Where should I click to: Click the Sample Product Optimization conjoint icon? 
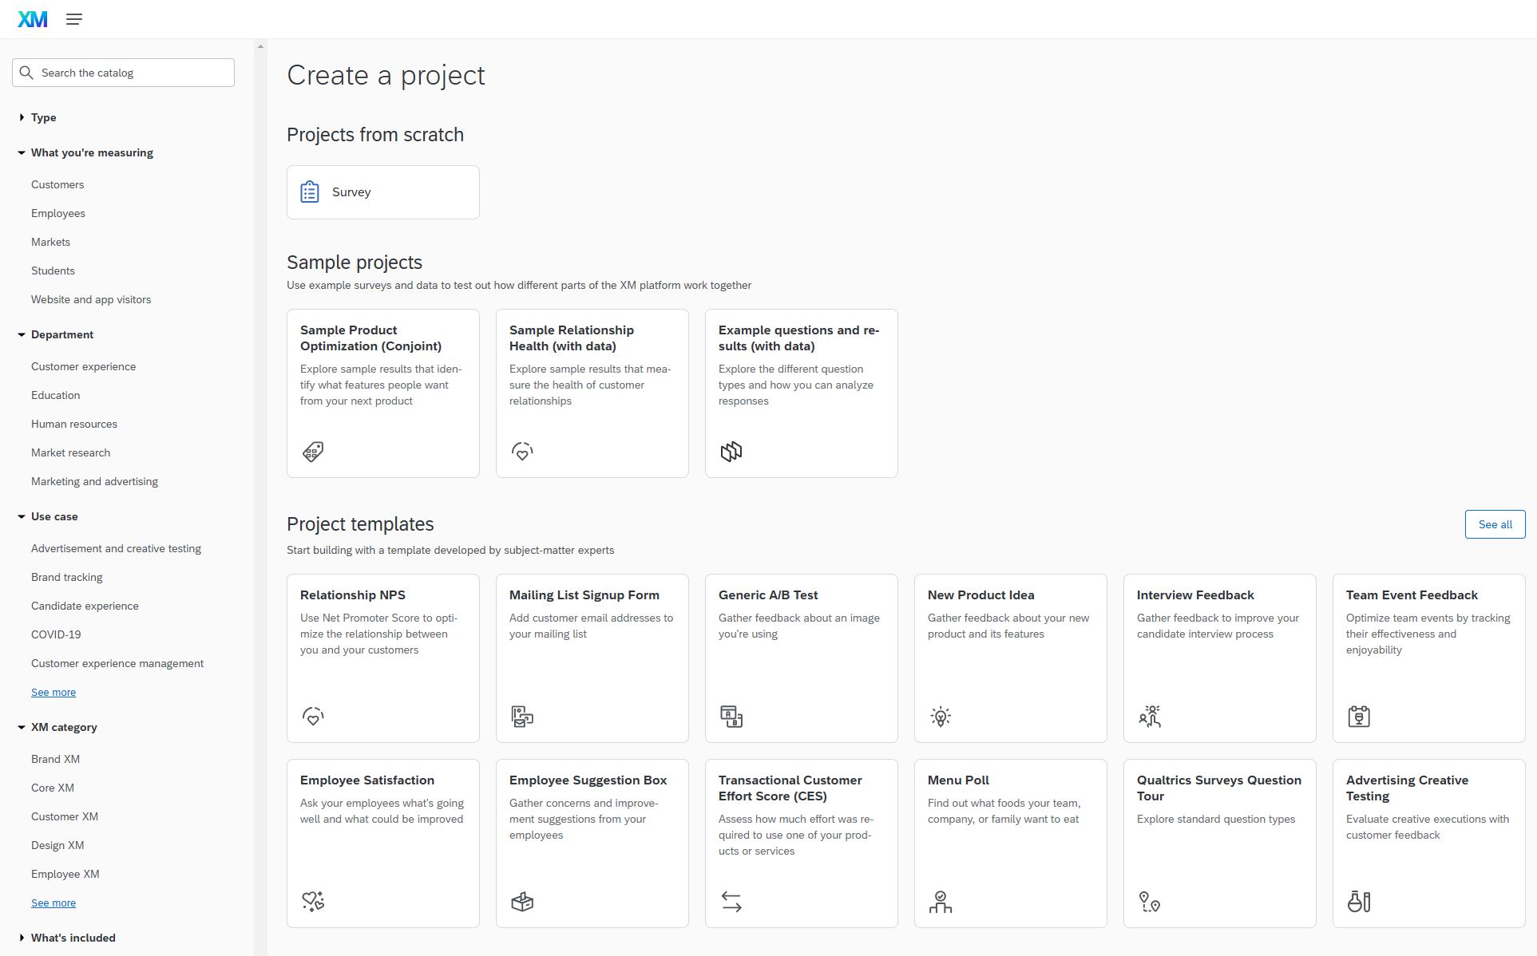point(314,452)
